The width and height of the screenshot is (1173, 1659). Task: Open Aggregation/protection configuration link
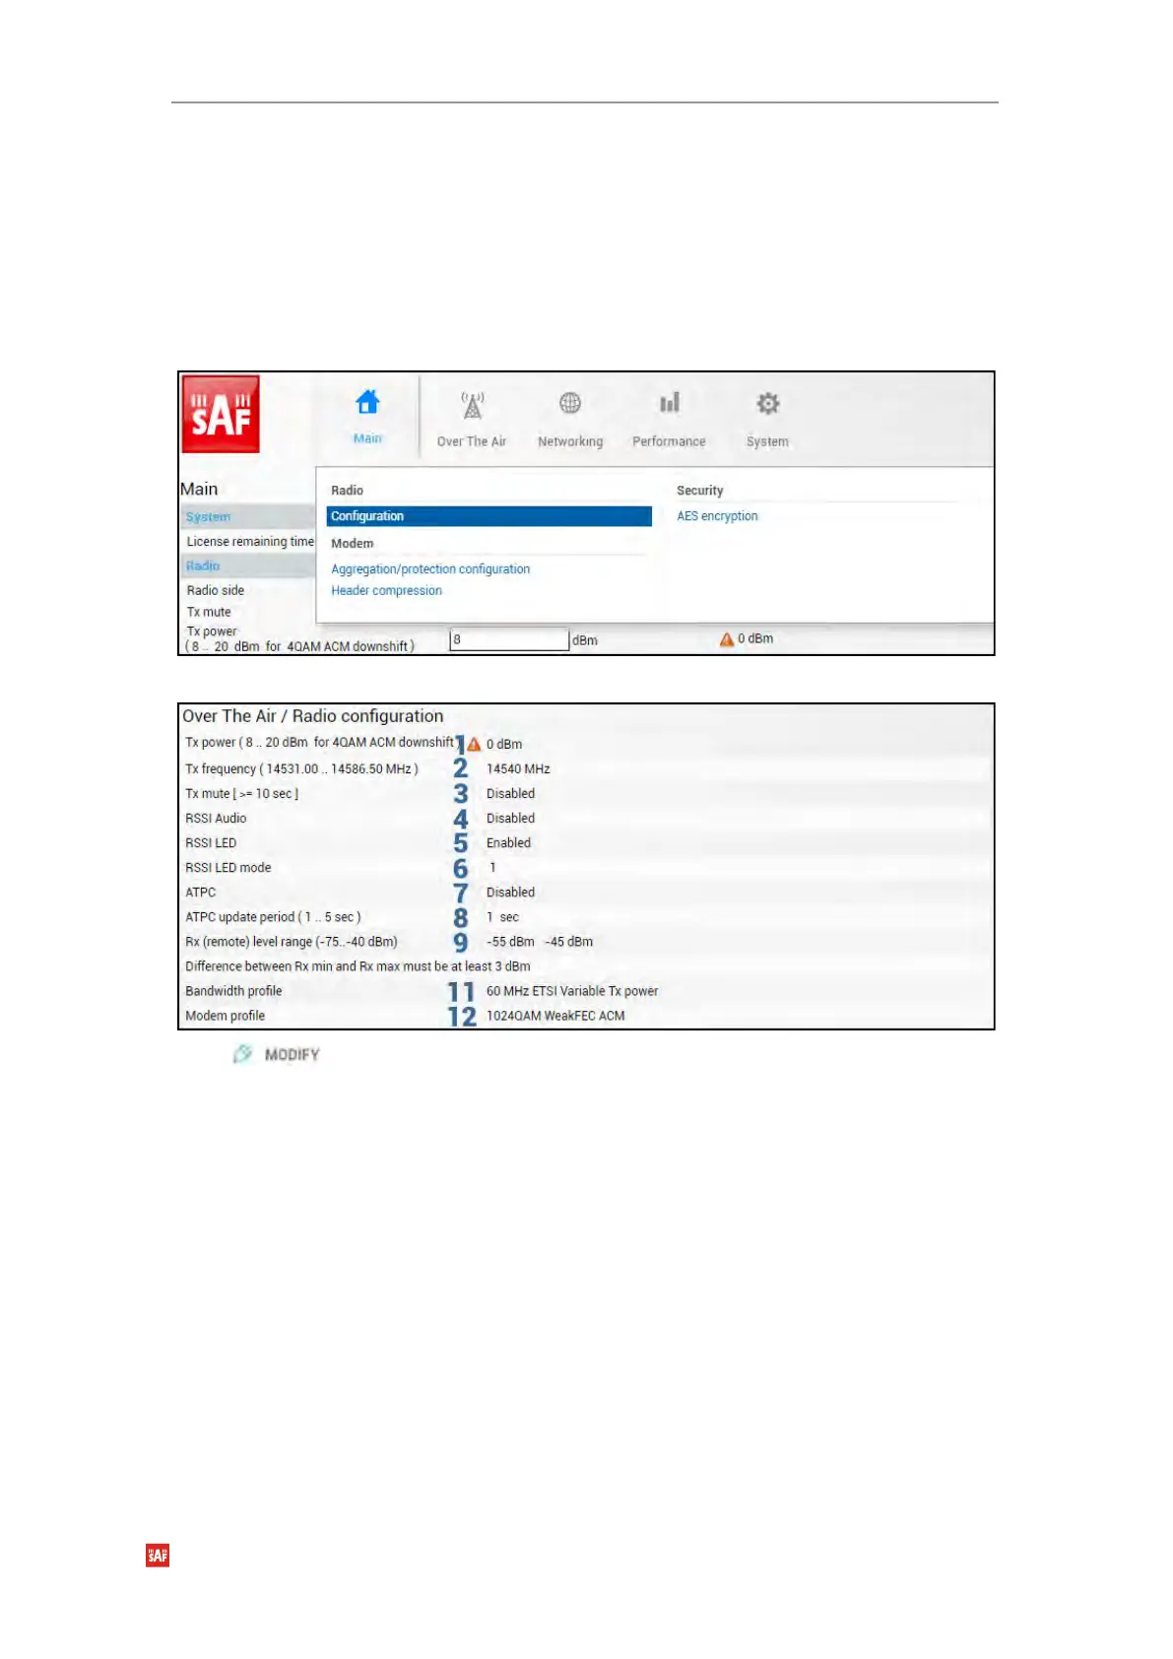(430, 569)
